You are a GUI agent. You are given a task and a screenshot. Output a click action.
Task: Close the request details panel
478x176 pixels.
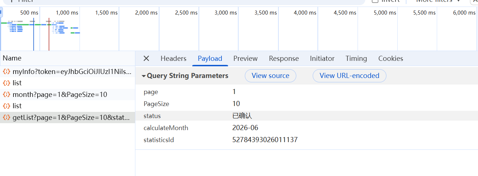pos(146,58)
